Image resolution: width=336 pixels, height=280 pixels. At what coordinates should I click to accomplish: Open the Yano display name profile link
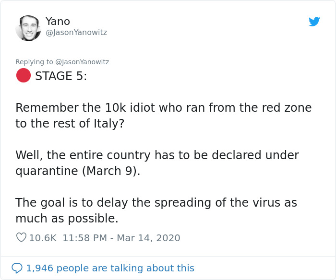58,22
